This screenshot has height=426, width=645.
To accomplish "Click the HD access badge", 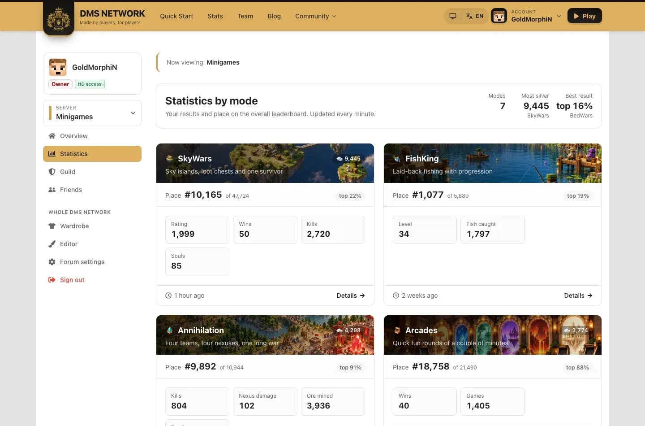I will pos(90,84).
